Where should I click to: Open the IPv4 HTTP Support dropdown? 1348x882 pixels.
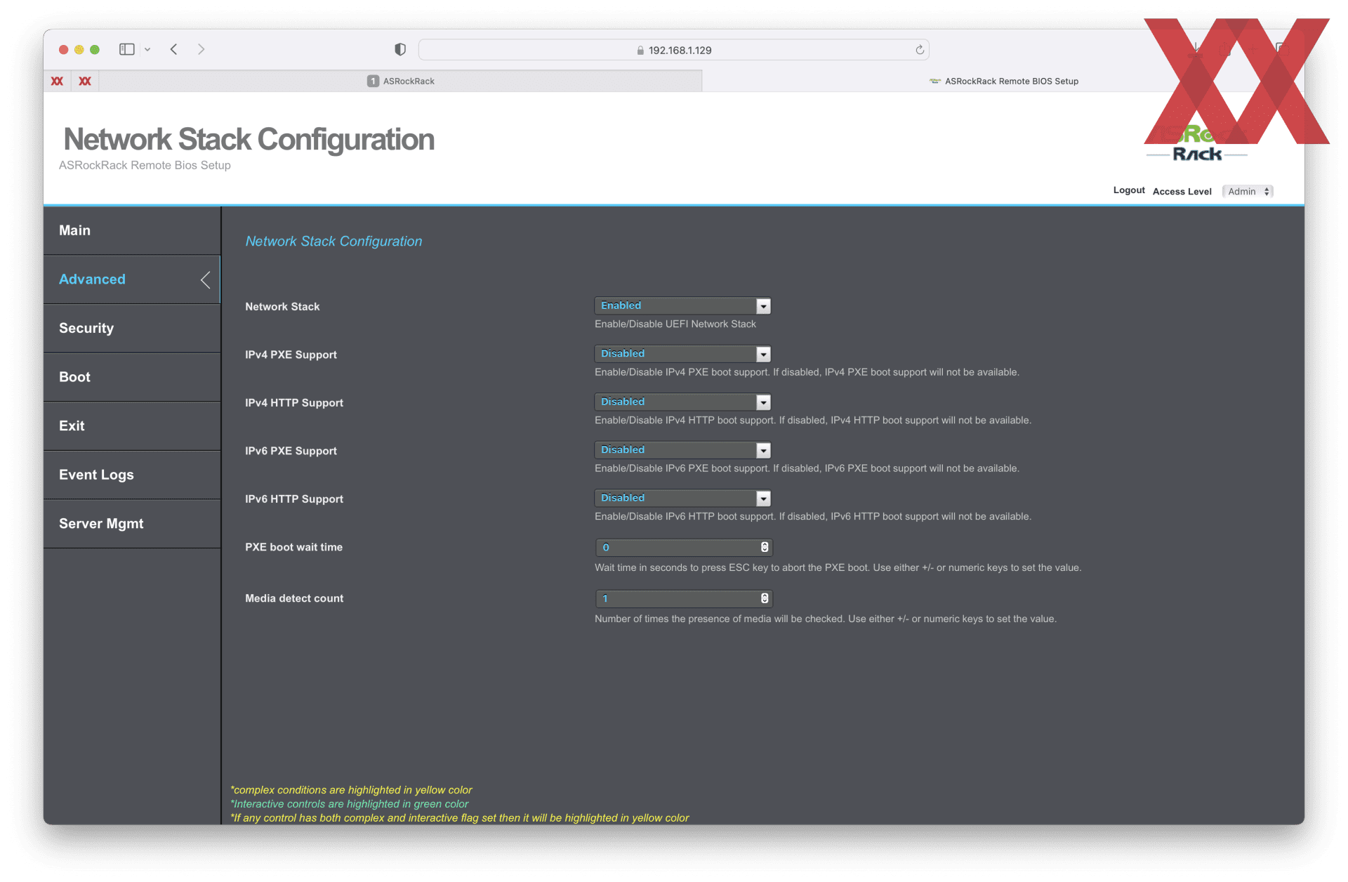682,402
